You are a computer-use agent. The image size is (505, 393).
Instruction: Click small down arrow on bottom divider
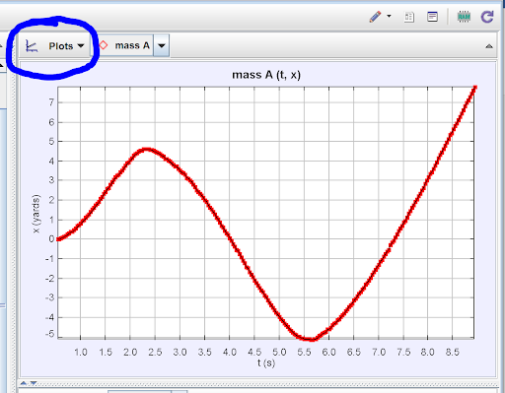point(34,383)
